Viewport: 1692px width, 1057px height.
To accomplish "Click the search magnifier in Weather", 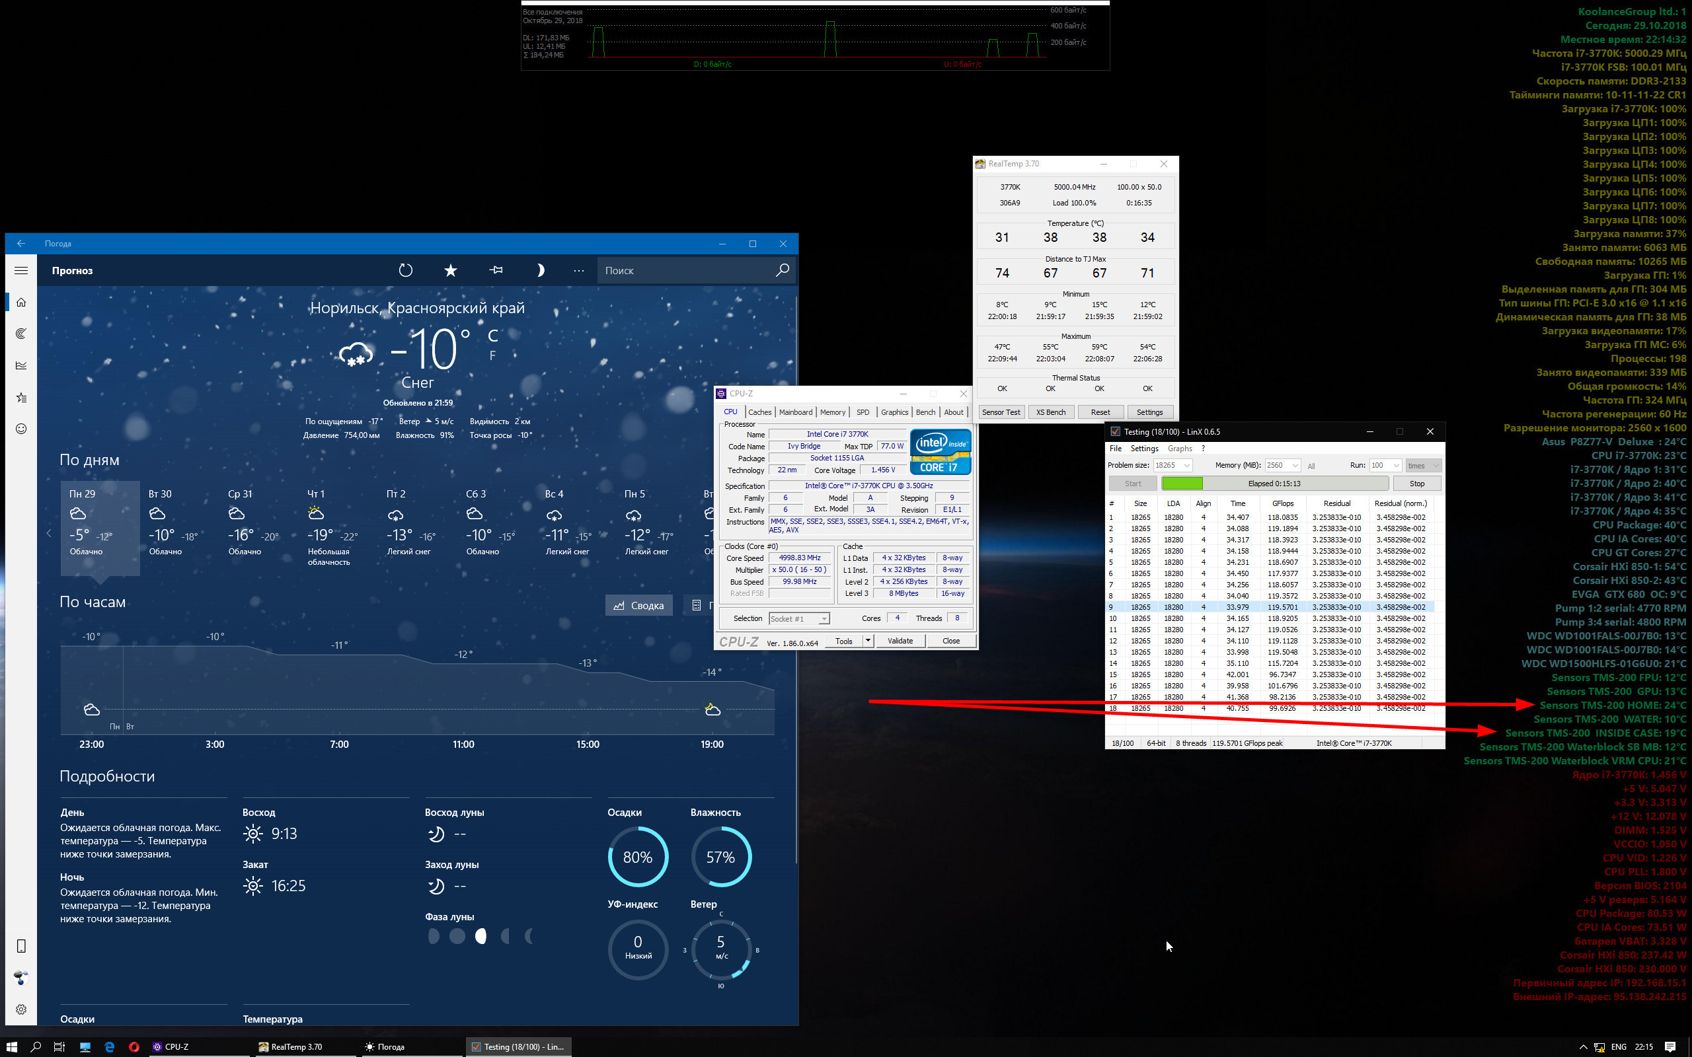I will pos(783,270).
